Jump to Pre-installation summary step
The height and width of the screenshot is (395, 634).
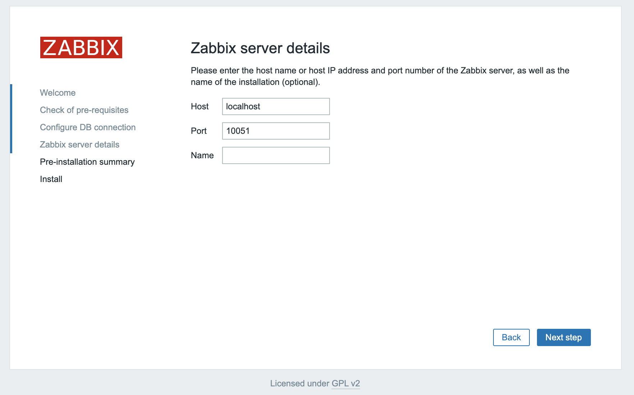click(x=87, y=162)
